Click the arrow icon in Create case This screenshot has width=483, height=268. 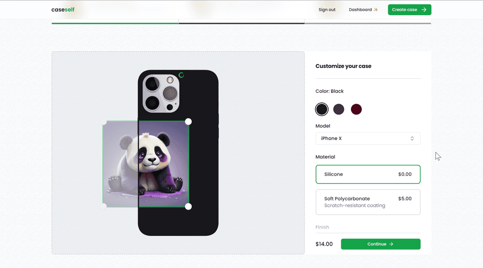(x=424, y=10)
